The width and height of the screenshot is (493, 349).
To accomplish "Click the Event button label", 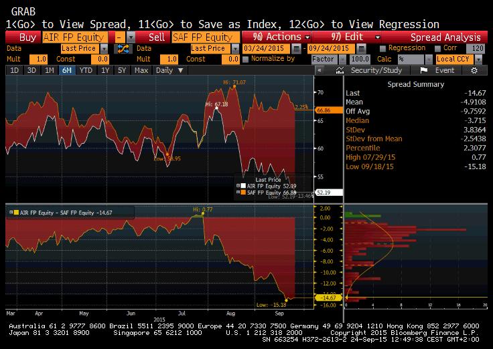I will (x=445, y=70).
